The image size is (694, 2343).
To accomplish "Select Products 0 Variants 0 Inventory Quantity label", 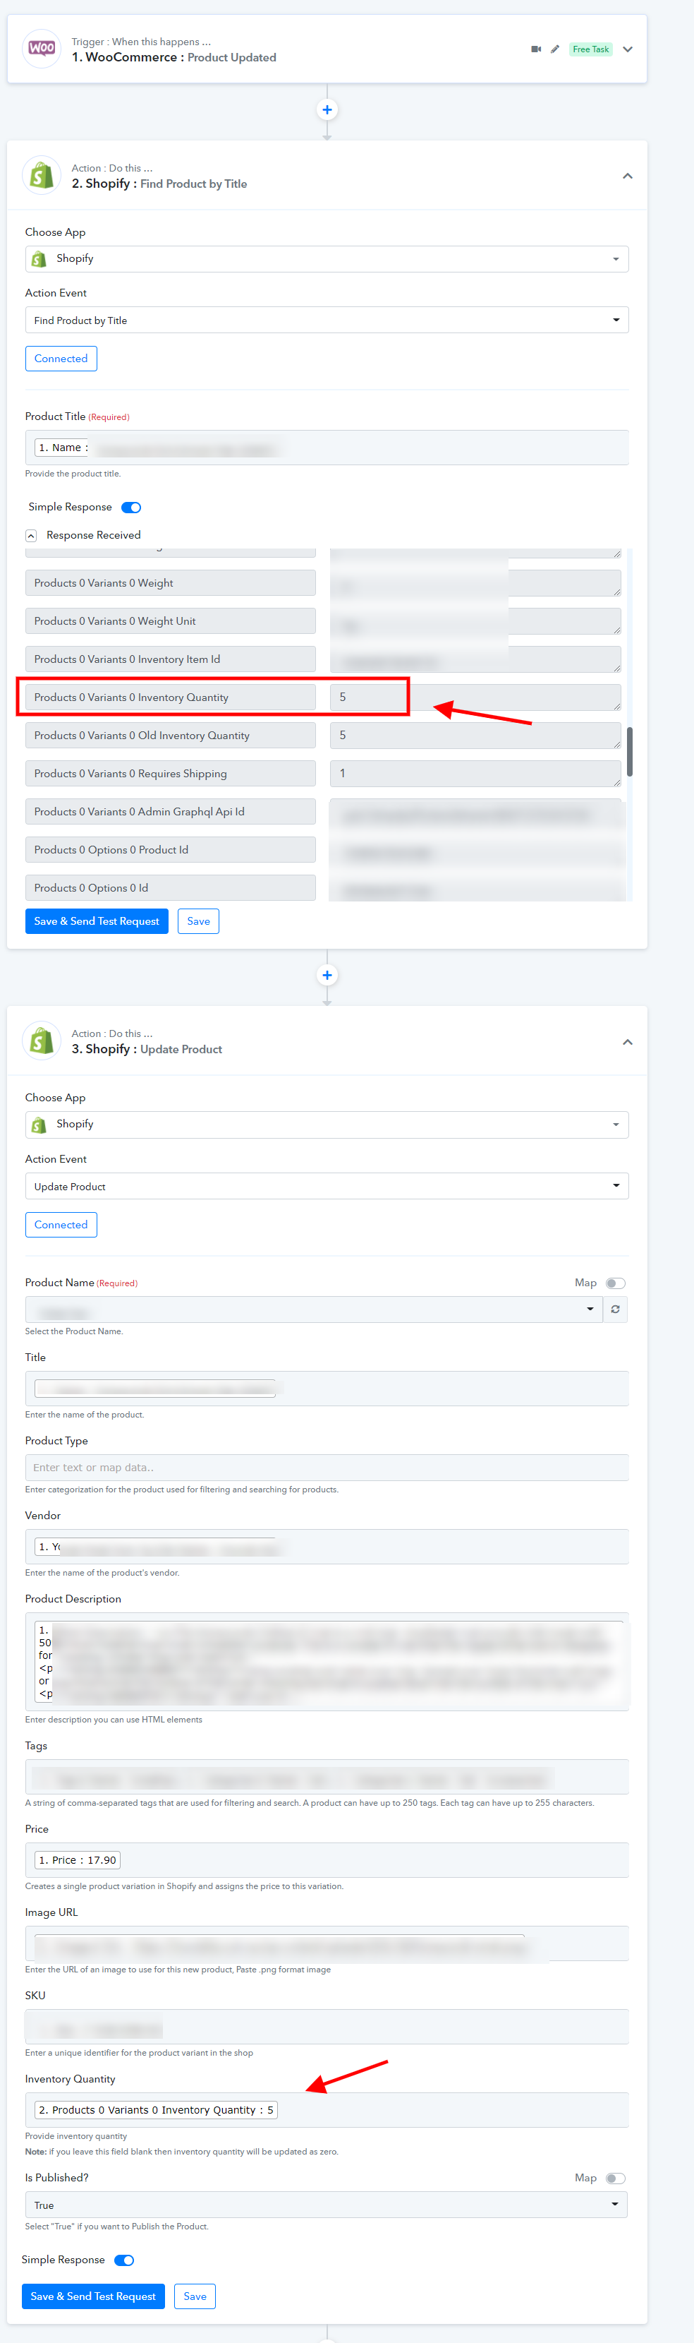I will click(x=171, y=697).
